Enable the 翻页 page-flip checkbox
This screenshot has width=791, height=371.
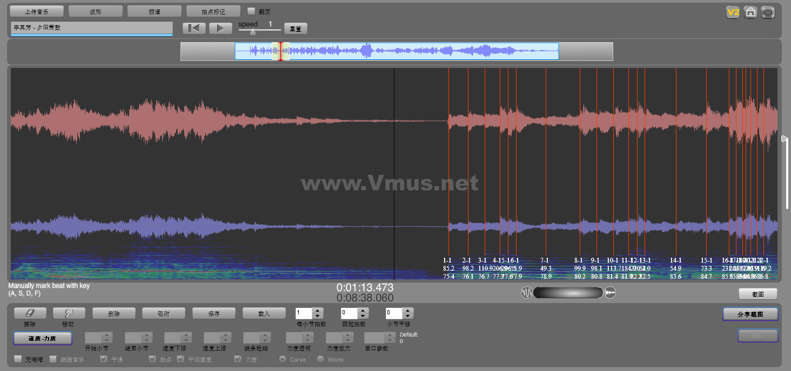coord(251,11)
